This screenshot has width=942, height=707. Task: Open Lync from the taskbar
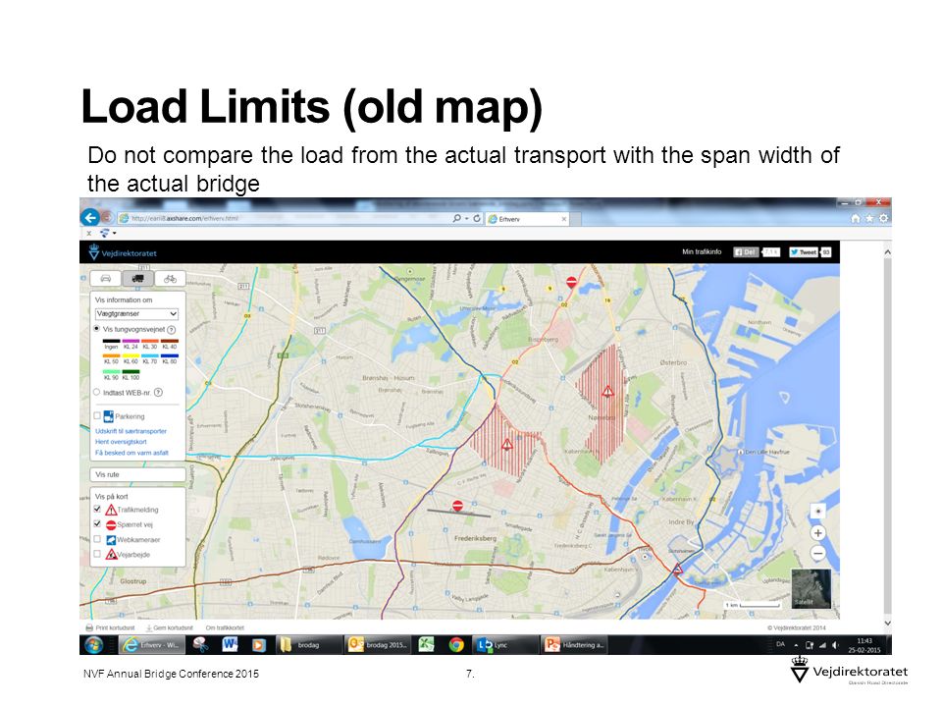pos(503,644)
